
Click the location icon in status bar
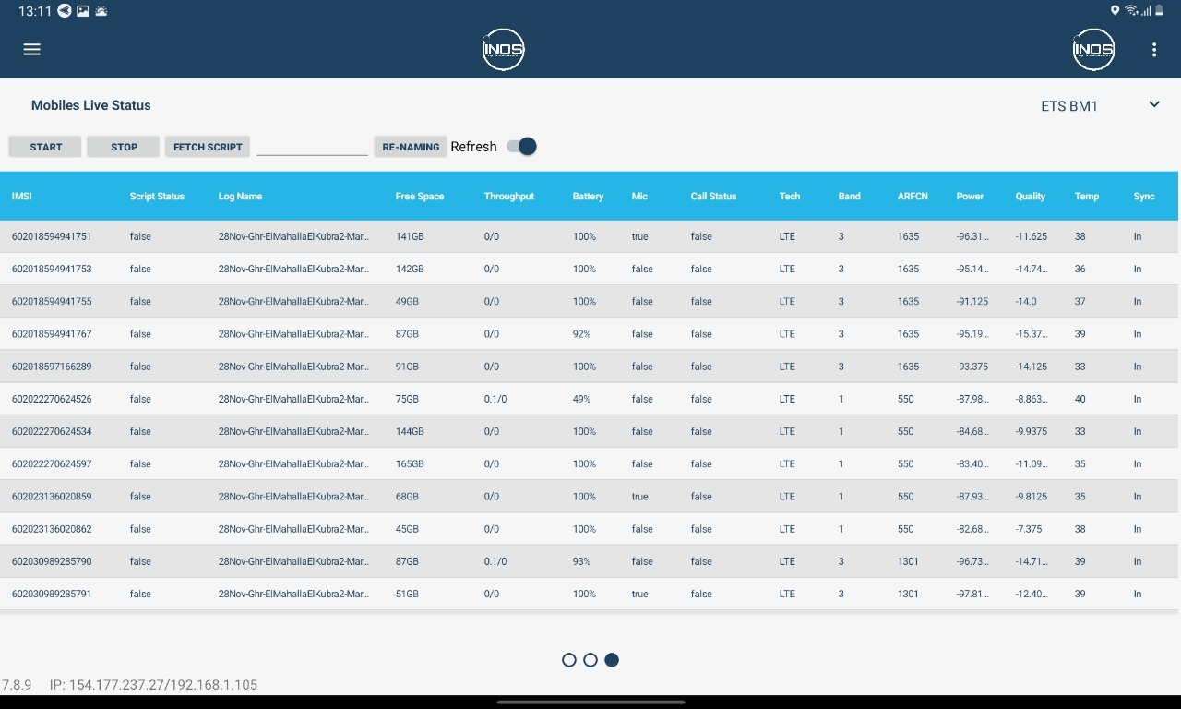pos(1115,11)
